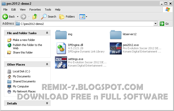The height and width of the screenshot is (111, 174).
Task: Open the Views dropdown arrow
Action: point(86,17)
